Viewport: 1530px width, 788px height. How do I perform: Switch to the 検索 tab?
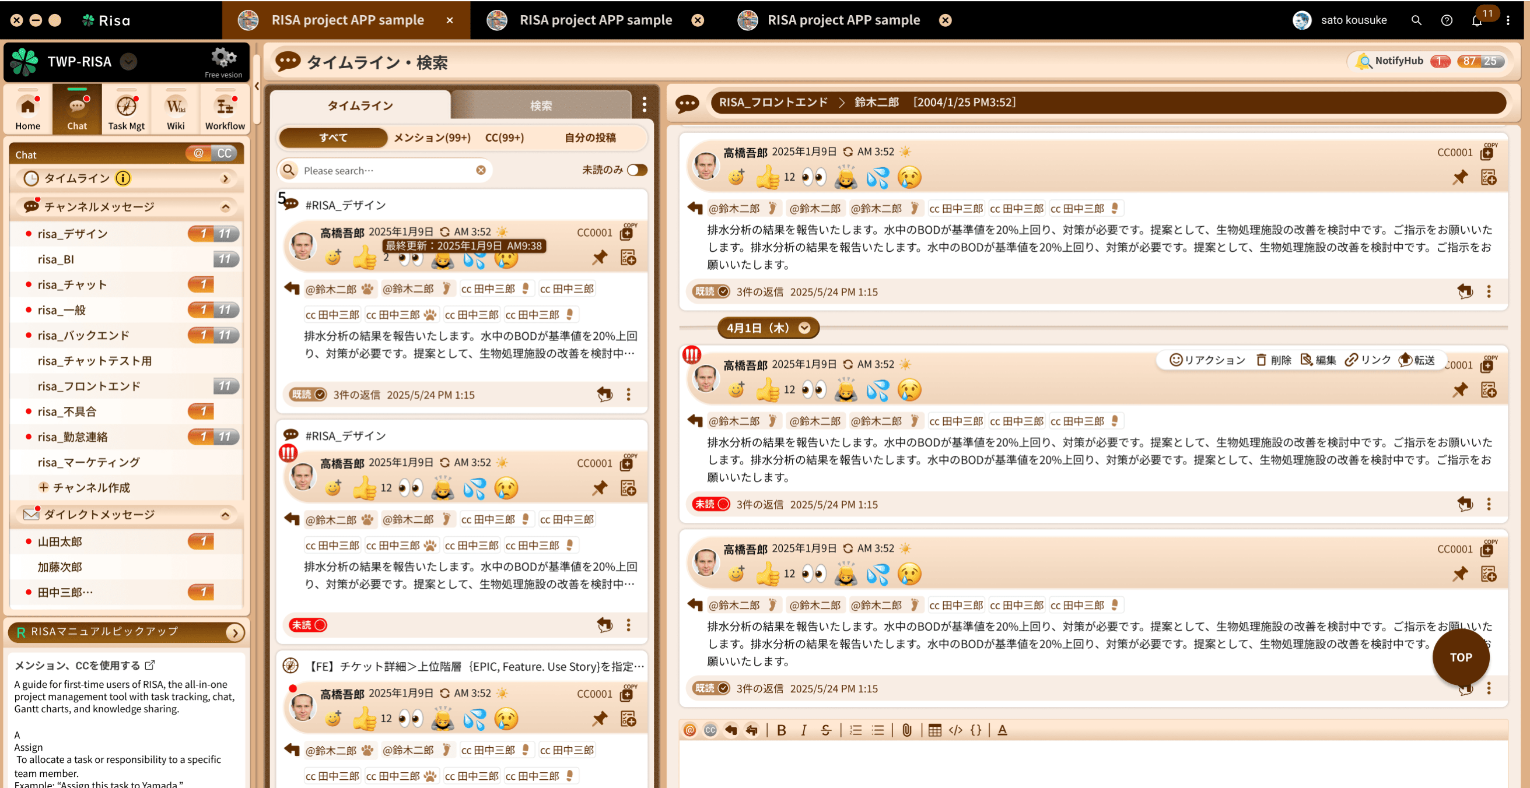click(541, 105)
